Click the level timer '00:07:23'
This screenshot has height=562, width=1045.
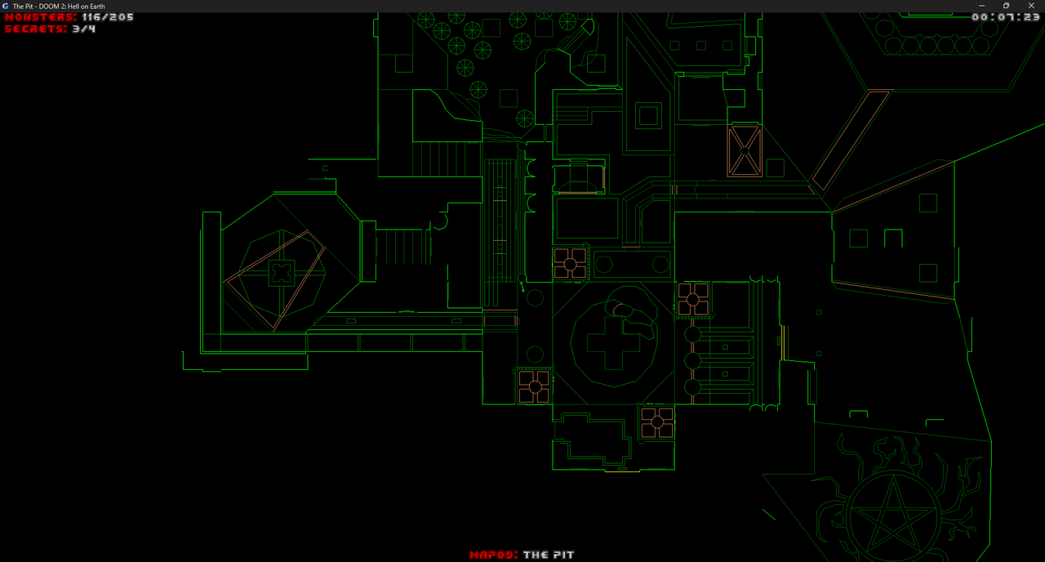click(1006, 17)
